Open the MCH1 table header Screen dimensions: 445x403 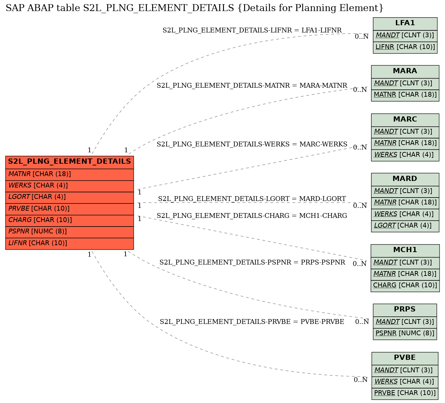pos(405,250)
